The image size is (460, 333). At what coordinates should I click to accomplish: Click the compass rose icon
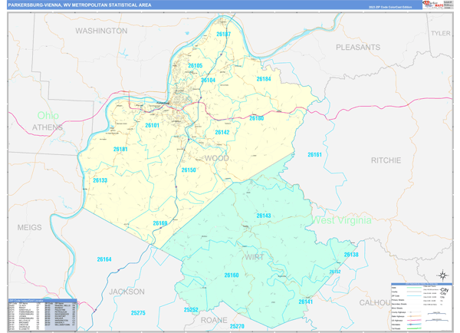442,275
